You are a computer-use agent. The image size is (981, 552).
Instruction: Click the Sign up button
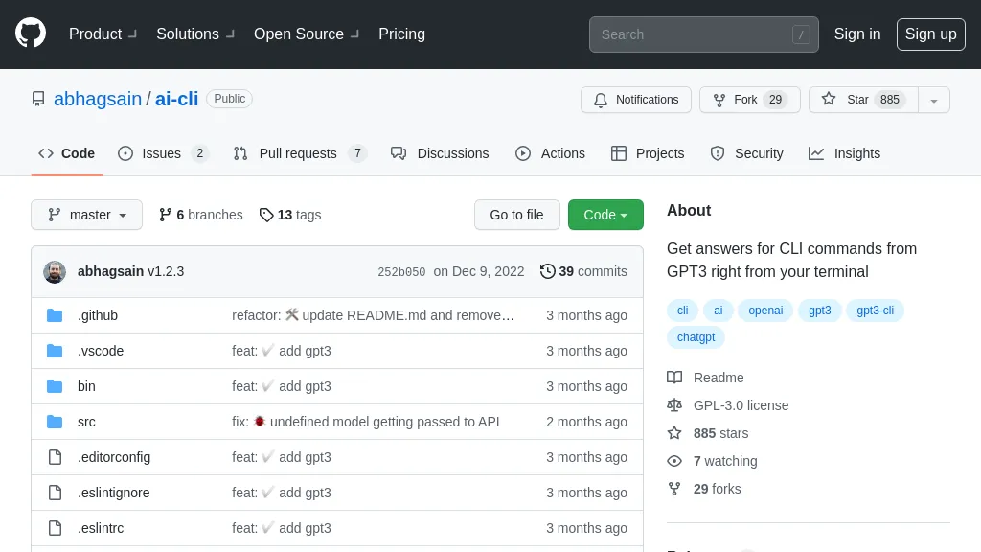pos(930,34)
